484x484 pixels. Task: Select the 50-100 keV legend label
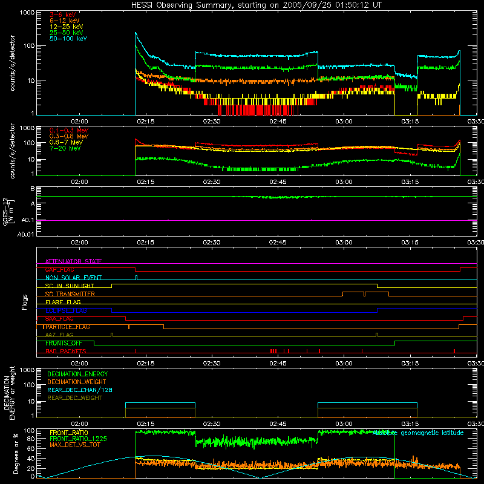pos(68,38)
